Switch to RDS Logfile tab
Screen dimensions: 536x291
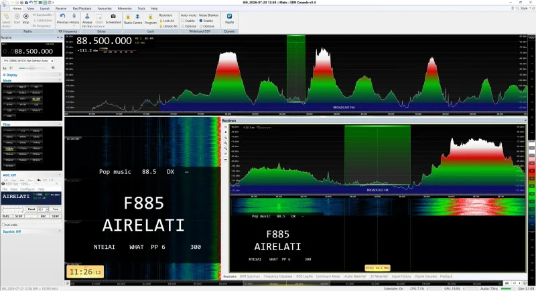pyautogui.click(x=304, y=276)
